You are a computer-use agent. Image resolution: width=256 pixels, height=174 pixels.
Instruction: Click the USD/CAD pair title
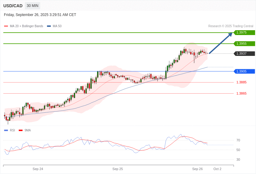click(13, 6)
